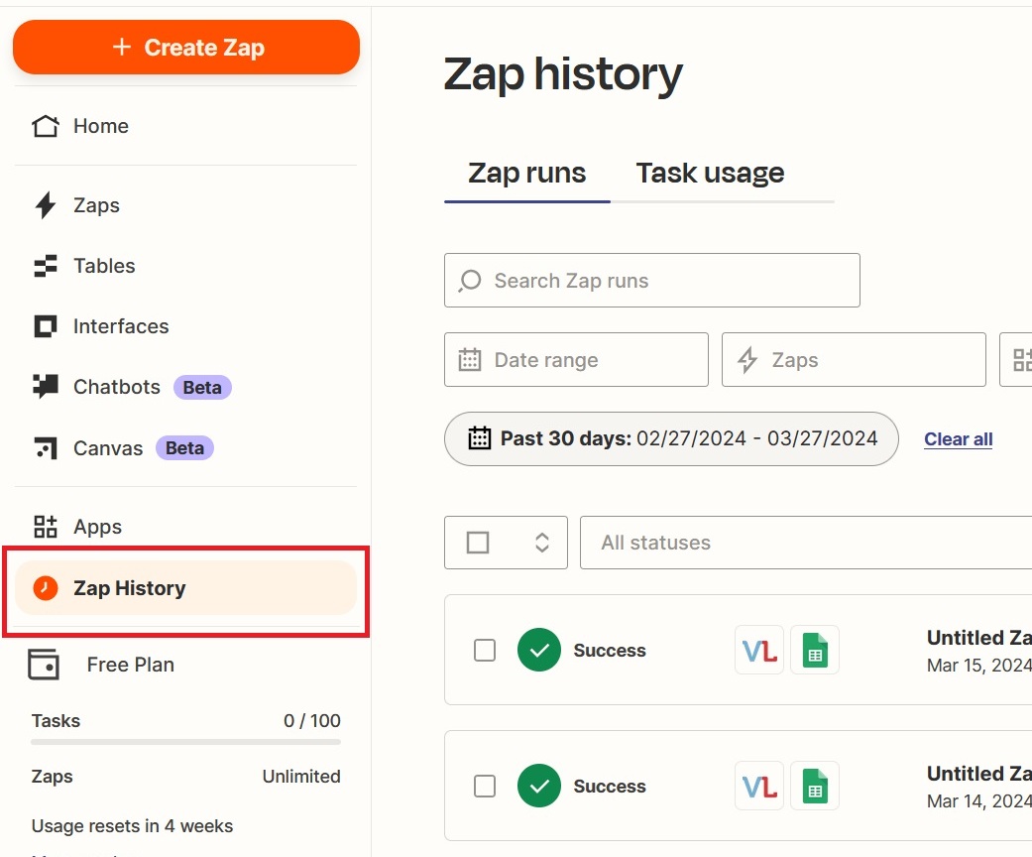This screenshot has height=857, width=1032.
Task: Tick the select-all Zap runs checkbox
Action: pyautogui.click(x=478, y=543)
